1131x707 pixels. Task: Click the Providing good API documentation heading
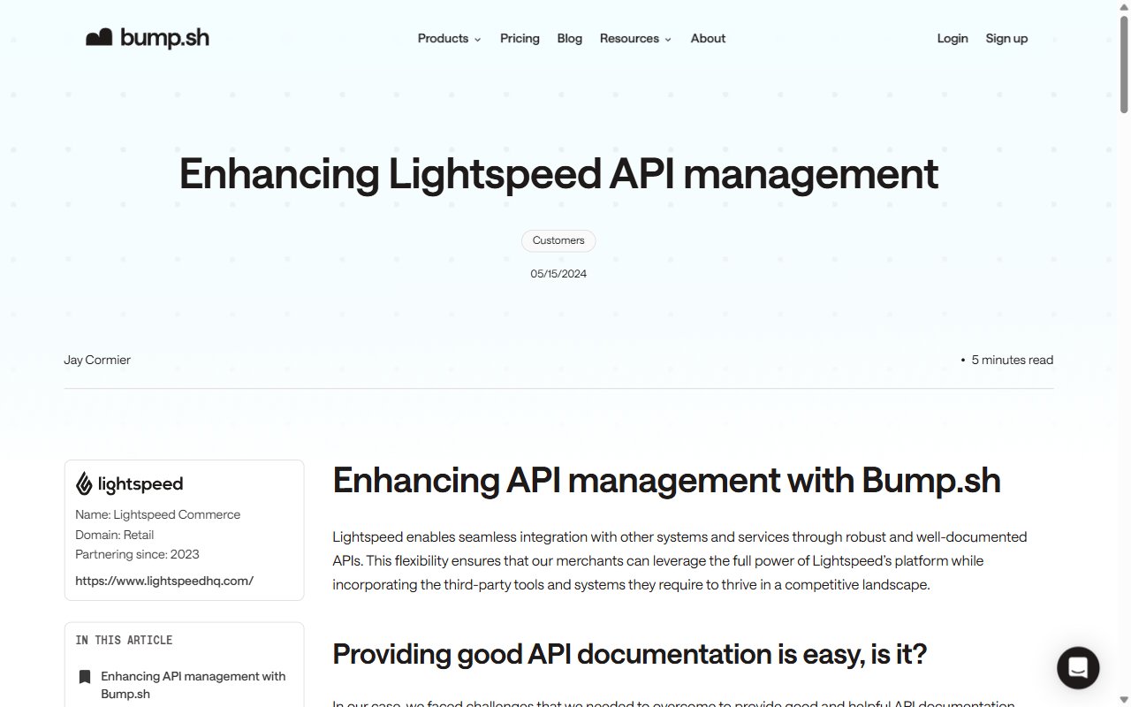tap(630, 654)
